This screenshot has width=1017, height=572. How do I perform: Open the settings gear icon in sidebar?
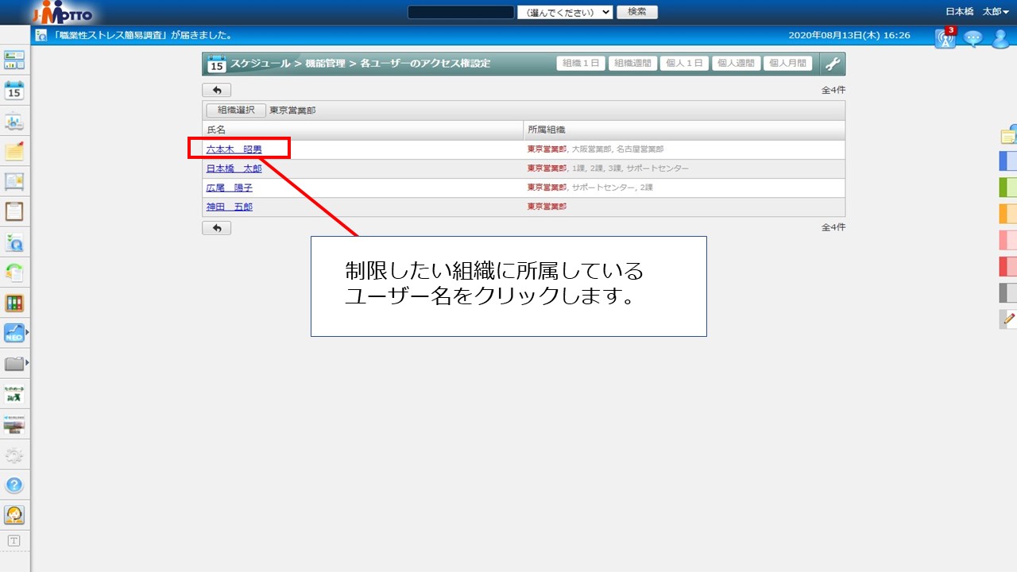point(14,455)
